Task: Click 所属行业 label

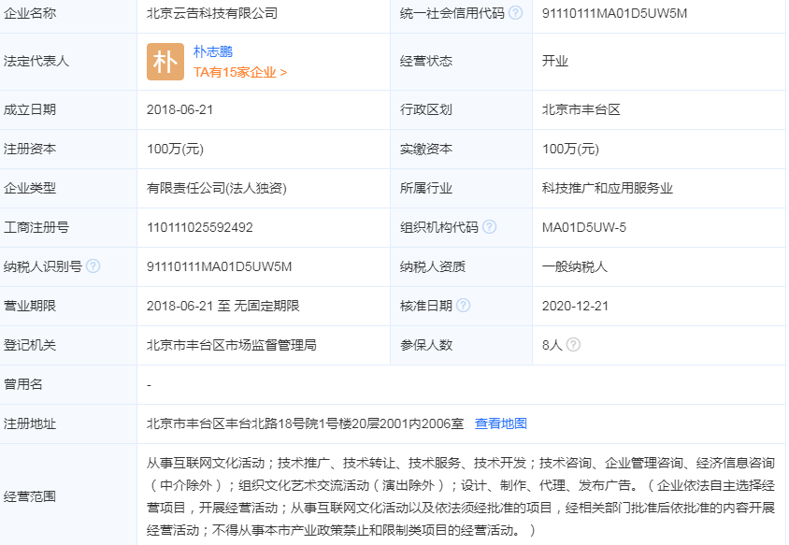Action: pos(426,188)
